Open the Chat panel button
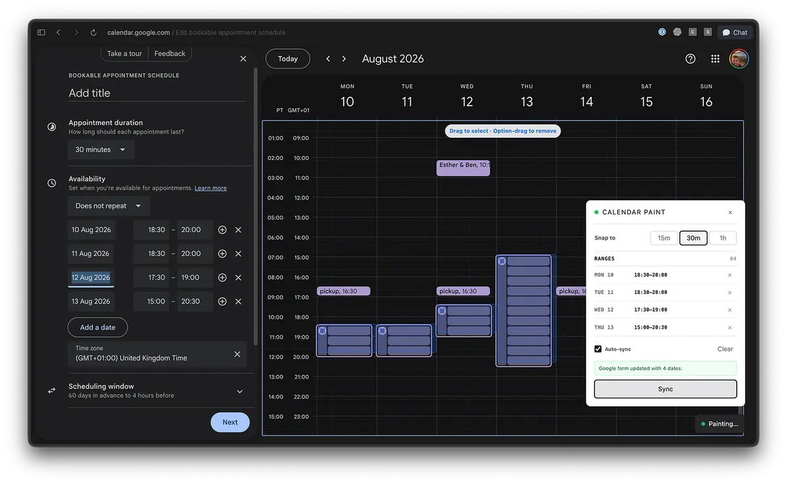The height and width of the screenshot is (484, 787). 735,32
